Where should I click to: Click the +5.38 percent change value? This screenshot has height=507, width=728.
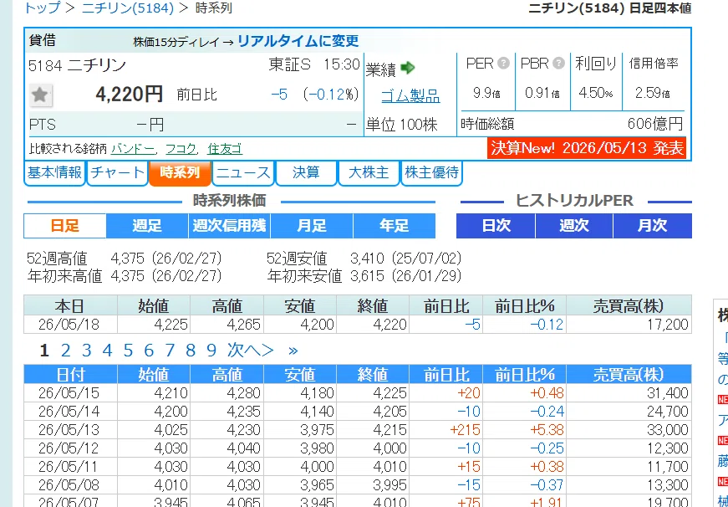pyautogui.click(x=547, y=430)
